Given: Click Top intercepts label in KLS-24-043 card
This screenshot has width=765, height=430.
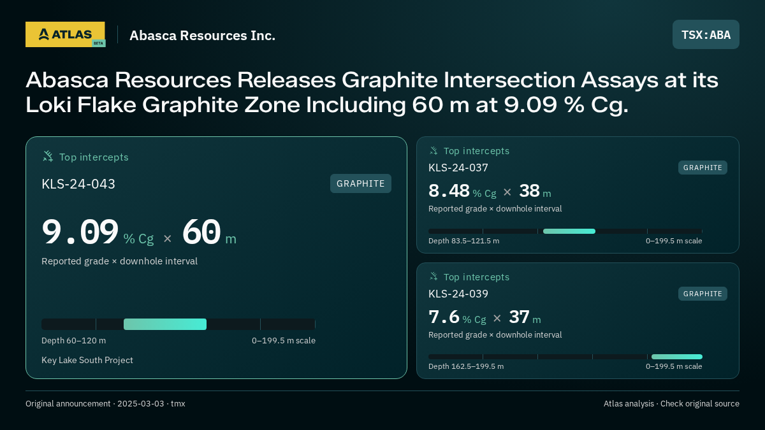Looking at the screenshot, I should tap(94, 157).
